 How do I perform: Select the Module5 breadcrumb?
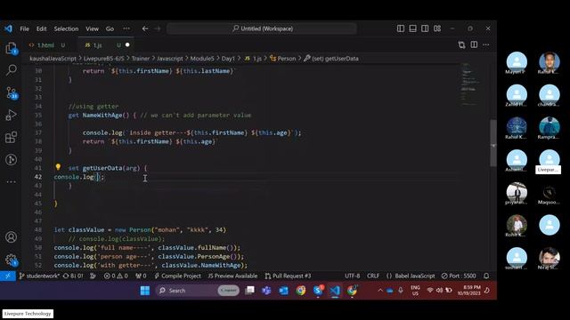tap(202, 59)
